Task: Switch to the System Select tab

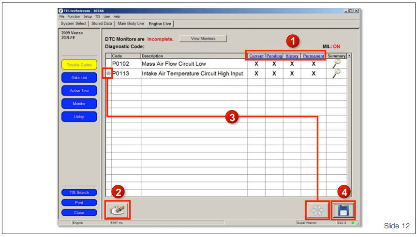Action: (74, 24)
